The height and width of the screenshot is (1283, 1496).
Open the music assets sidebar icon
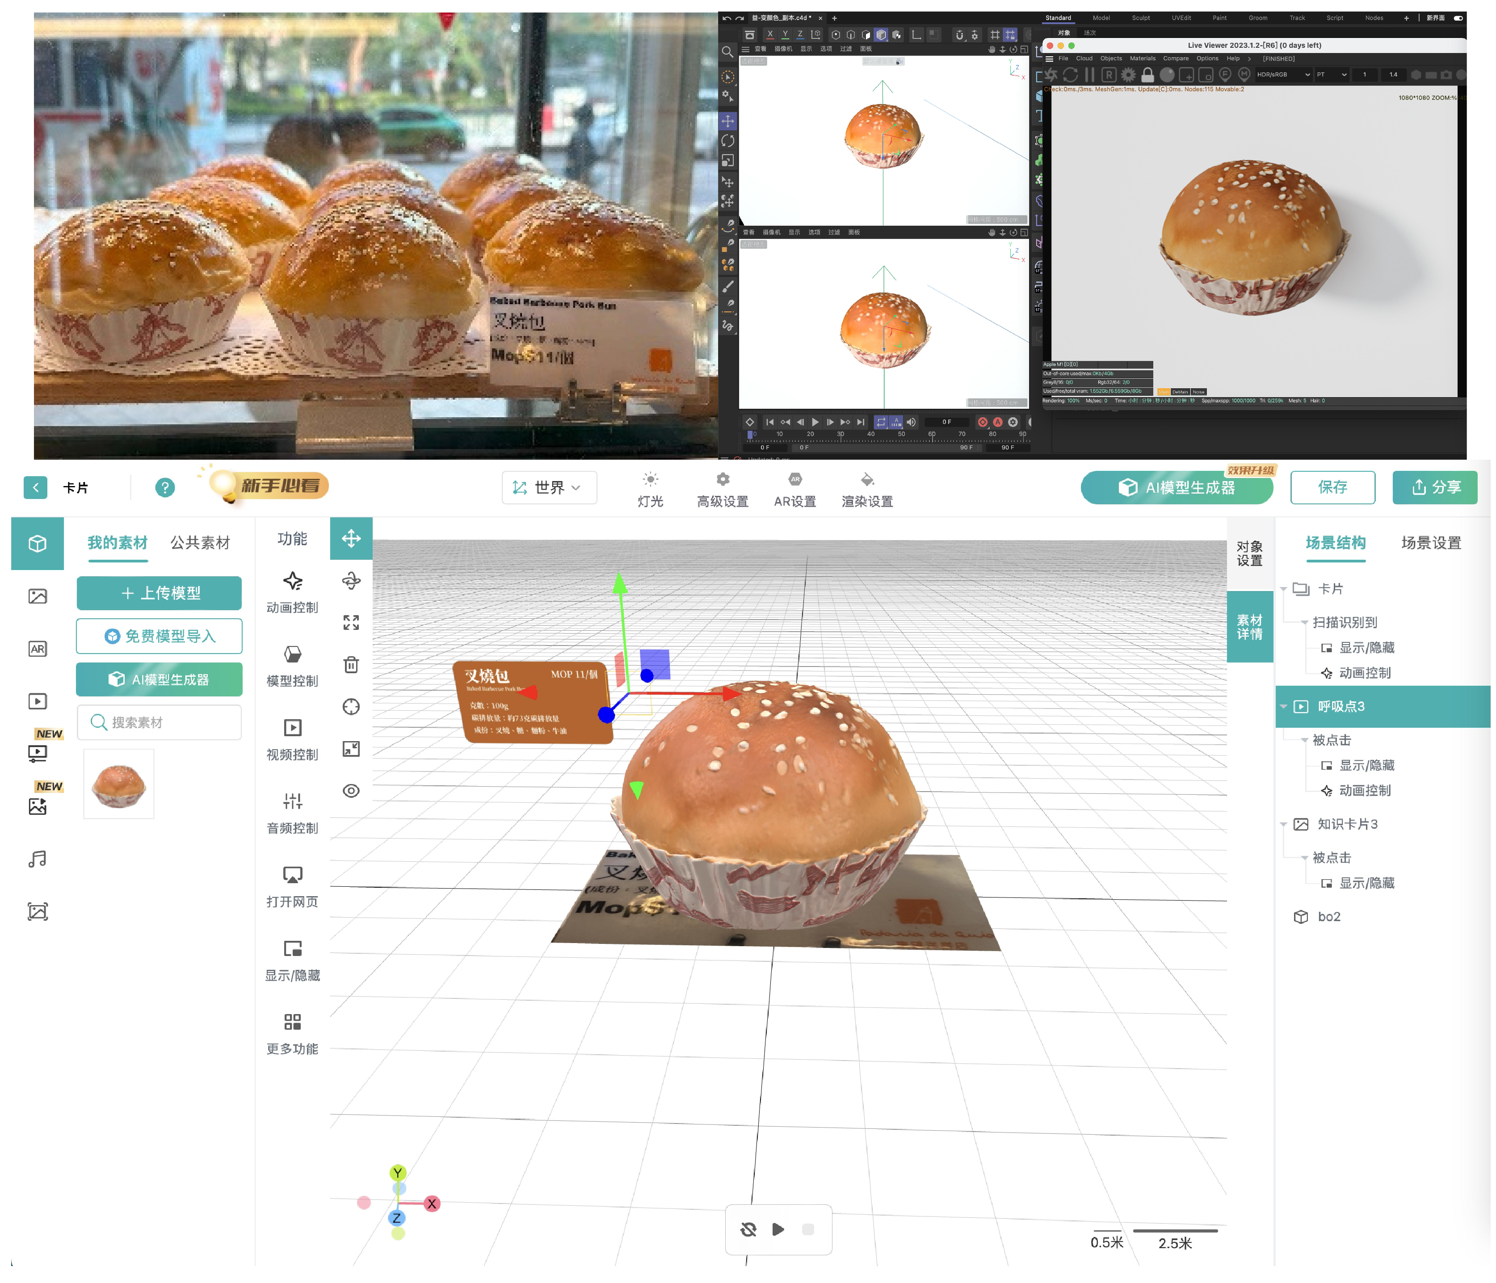tap(38, 859)
